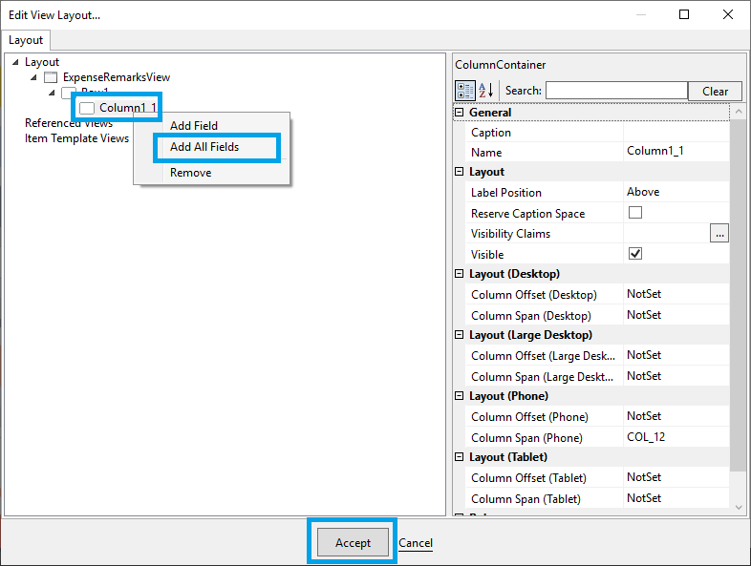Select the Layout tab
751x566 pixels.
click(26, 40)
